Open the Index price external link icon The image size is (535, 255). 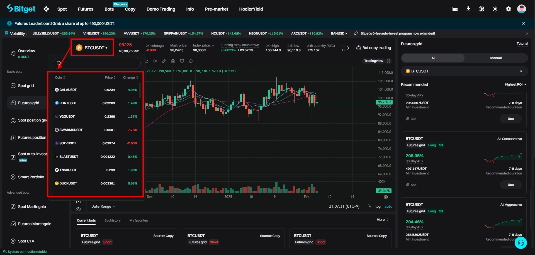(212, 46)
